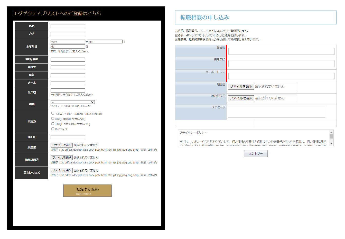This screenshot has height=239, width=345.
Task: Focus the カナ input field
Action: 68,34
